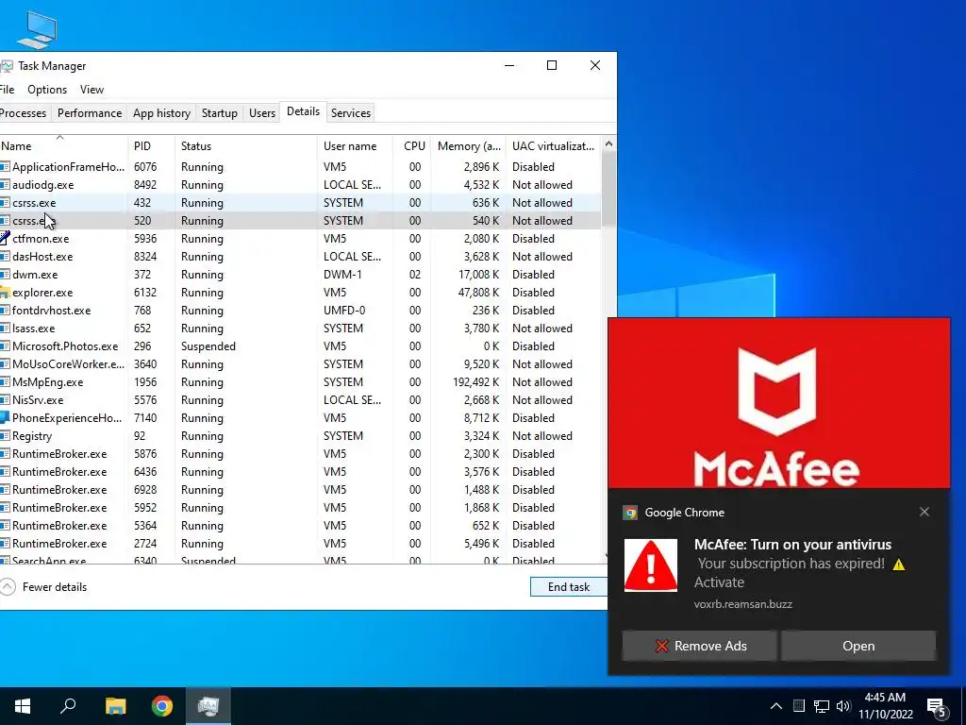966x725 pixels.
Task: Open the Windows Start menu
Action: [x=23, y=706]
